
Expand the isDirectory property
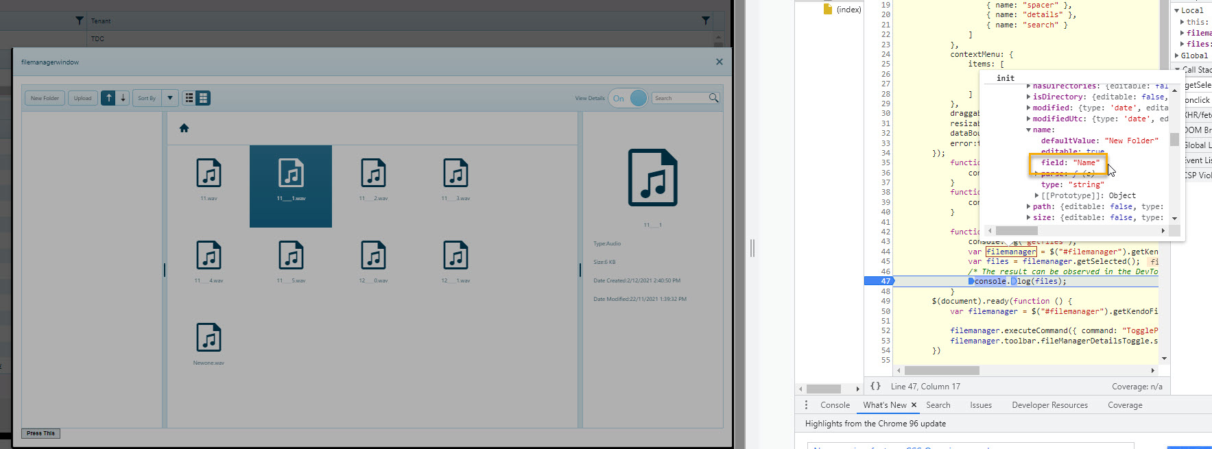coord(1028,97)
